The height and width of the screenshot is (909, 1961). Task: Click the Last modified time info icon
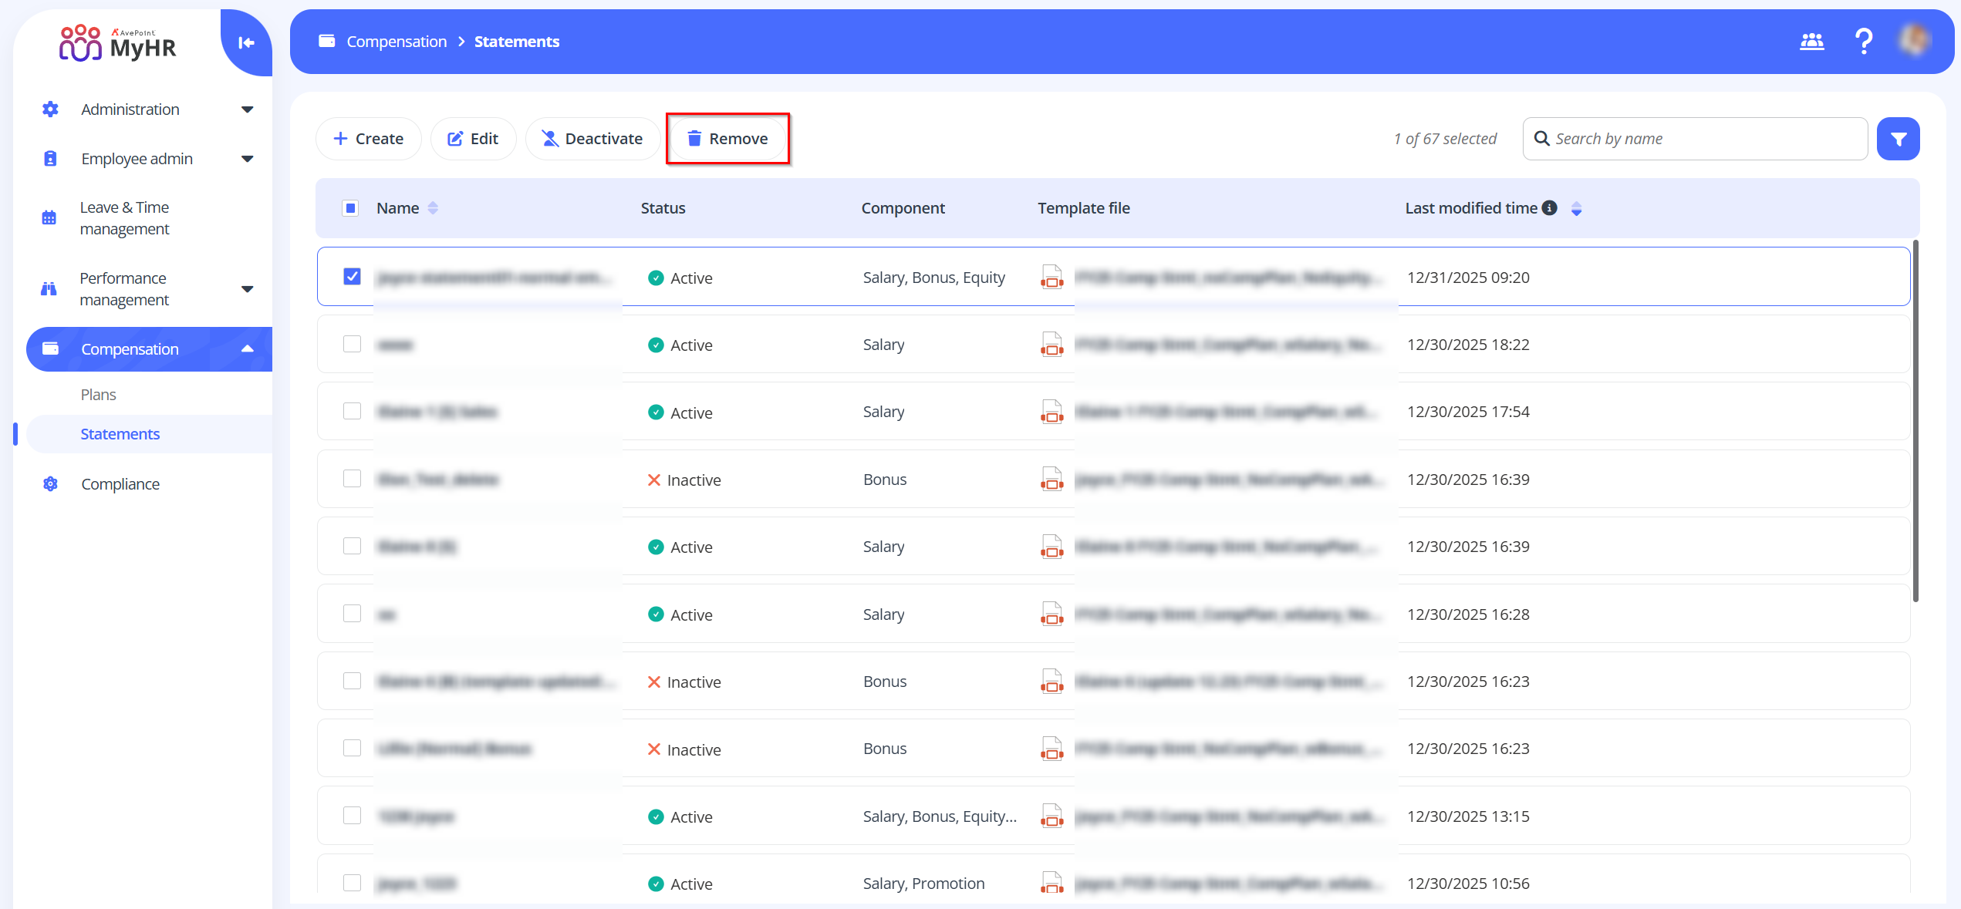point(1549,208)
